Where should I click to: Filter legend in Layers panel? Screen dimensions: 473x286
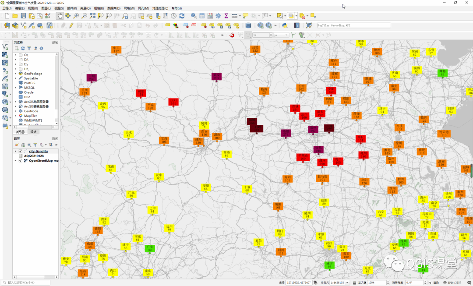point(35,145)
